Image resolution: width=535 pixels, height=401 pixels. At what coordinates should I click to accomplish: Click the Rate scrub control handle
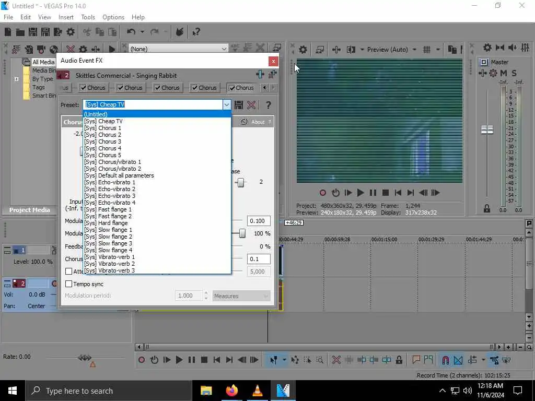pyautogui.click(x=84, y=358)
